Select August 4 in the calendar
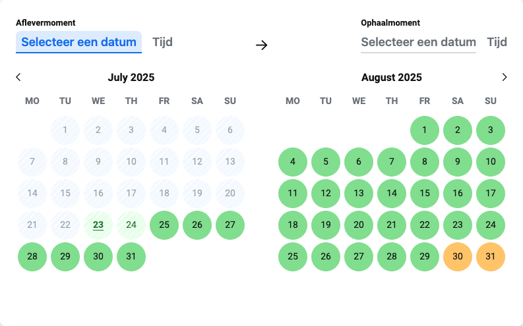 293,162
